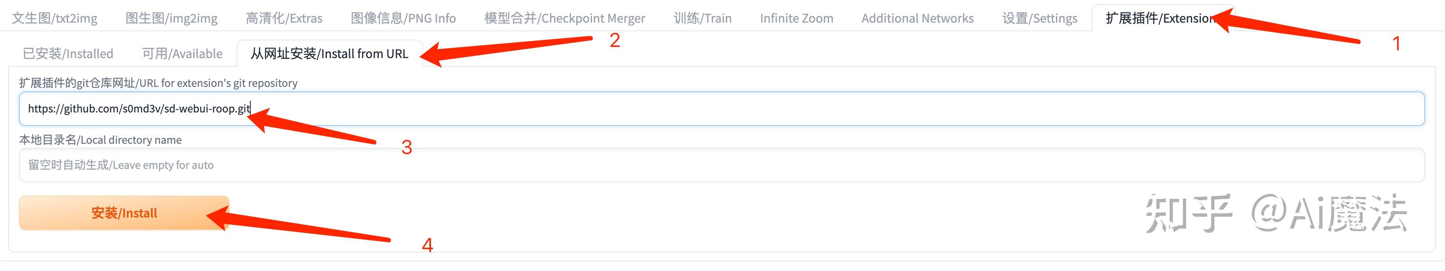Browse the 可用/Available extensions sub-tab
This screenshot has width=1445, height=271.
(182, 54)
